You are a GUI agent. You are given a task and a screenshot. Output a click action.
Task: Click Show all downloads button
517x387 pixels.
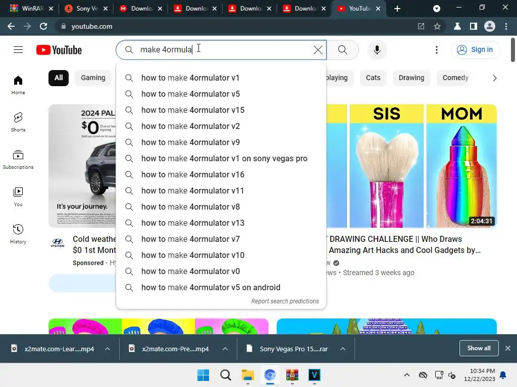pos(479,348)
